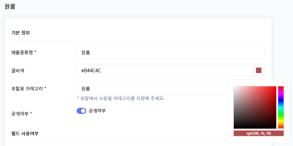Pick black at bottom of saturation box

255,128
